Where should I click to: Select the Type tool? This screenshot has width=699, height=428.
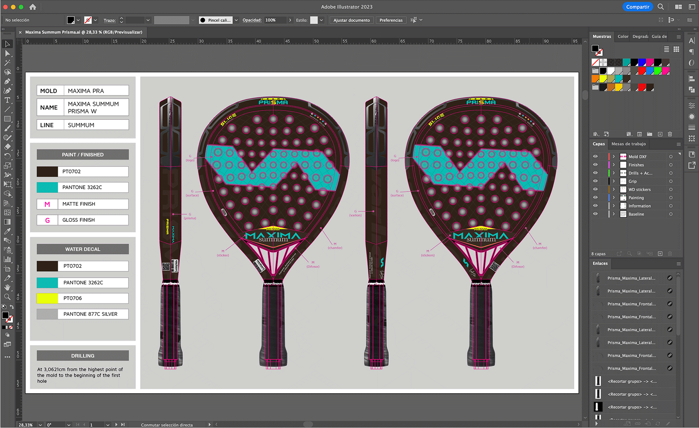tap(7, 100)
